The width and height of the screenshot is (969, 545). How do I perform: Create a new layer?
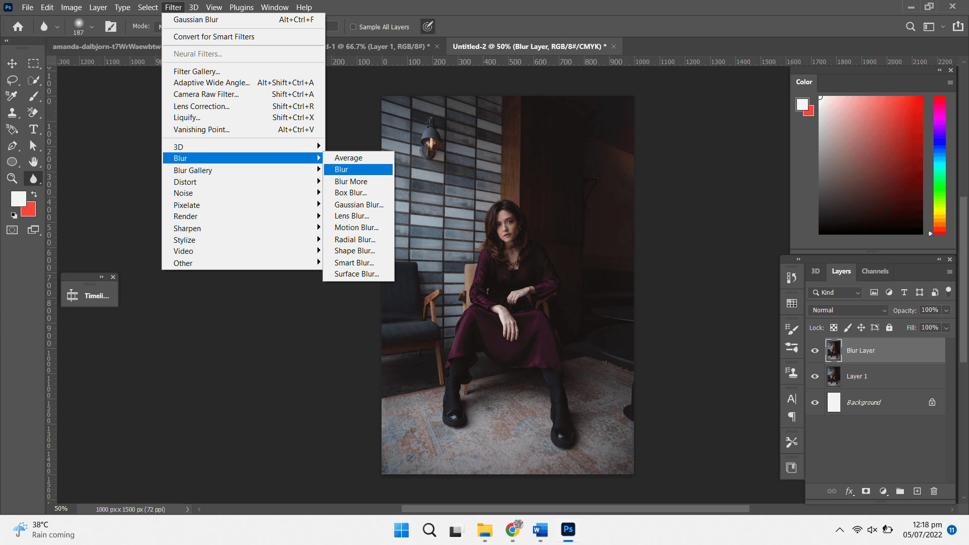917,491
